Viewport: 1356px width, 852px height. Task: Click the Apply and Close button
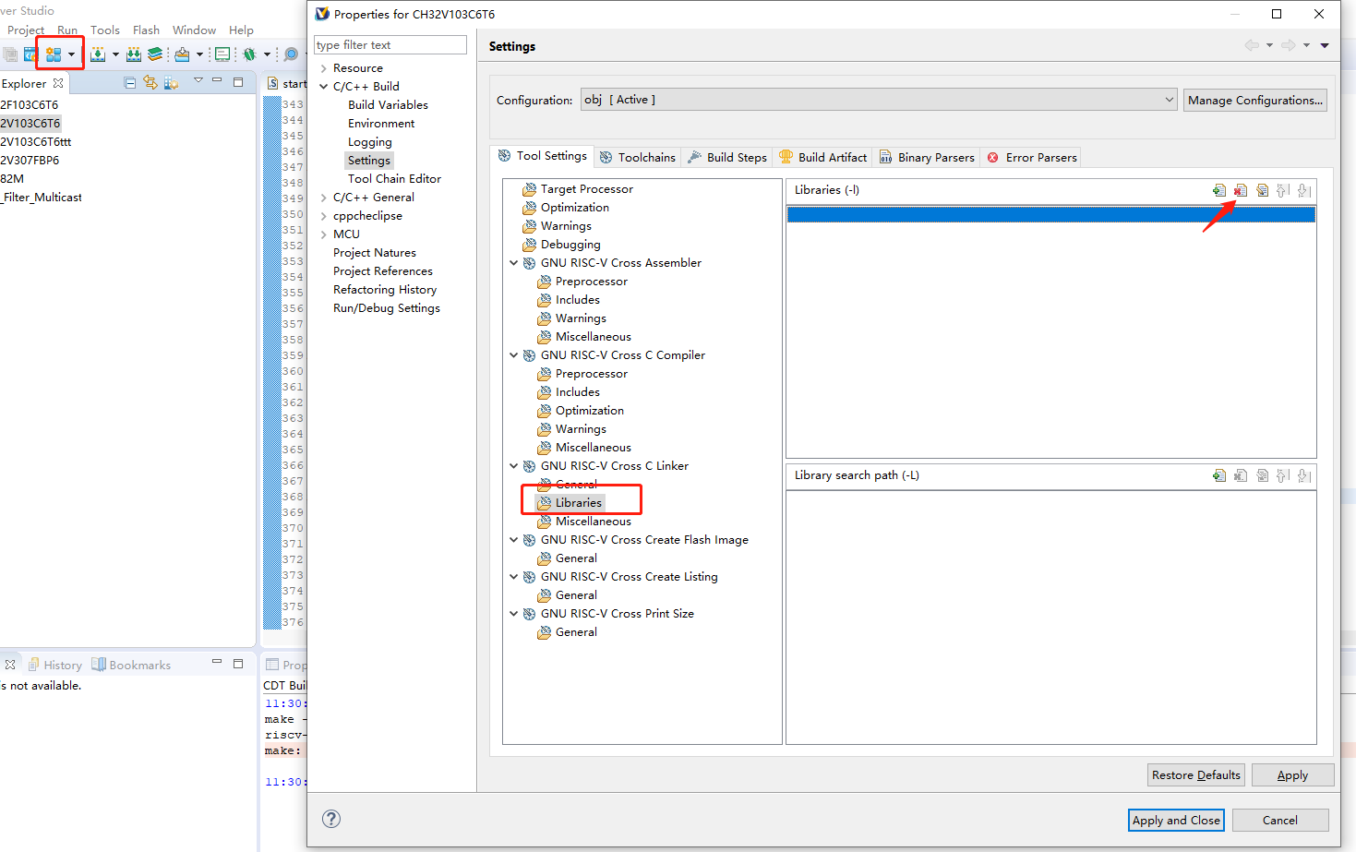1175,820
